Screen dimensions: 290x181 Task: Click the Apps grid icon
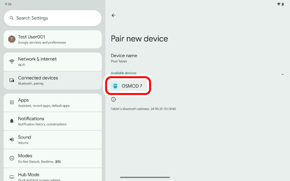pos(12,102)
